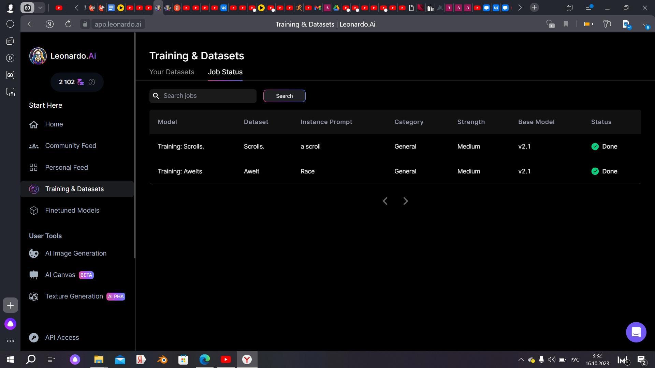
Task: Click the Search button
Action: click(x=284, y=96)
